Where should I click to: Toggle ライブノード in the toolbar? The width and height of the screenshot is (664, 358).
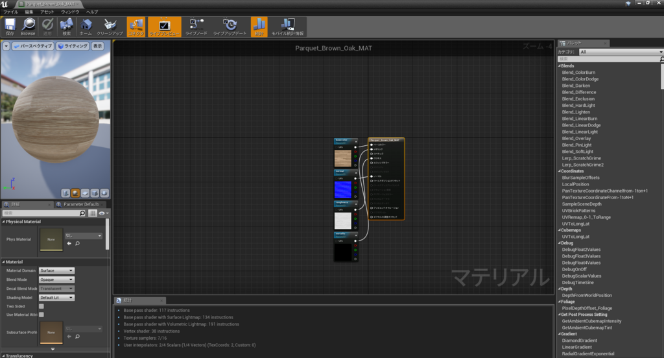pos(196,27)
